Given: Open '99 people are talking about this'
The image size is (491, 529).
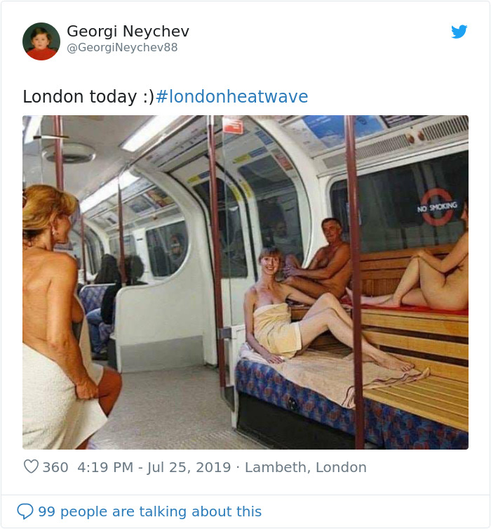Looking at the screenshot, I should tap(149, 511).
